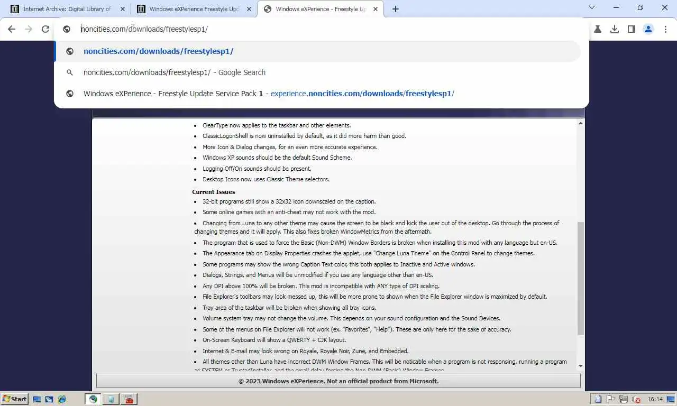Select the second taskbar window button
Viewport: 677px width, 406px height.
(111, 399)
